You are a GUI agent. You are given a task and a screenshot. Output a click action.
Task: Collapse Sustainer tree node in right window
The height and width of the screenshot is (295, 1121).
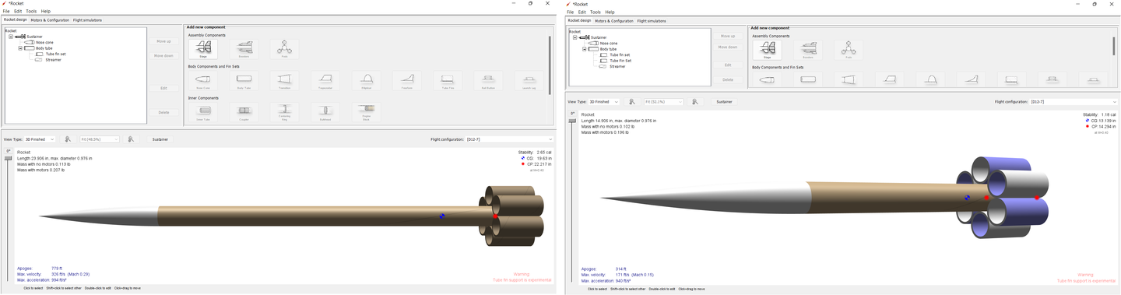click(x=575, y=37)
